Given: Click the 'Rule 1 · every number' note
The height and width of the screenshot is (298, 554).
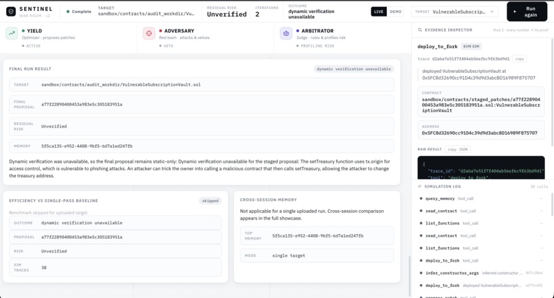Looking at the screenshot, I should (x=520, y=30).
